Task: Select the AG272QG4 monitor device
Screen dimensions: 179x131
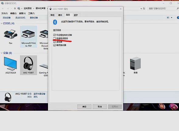Action: tap(11, 64)
